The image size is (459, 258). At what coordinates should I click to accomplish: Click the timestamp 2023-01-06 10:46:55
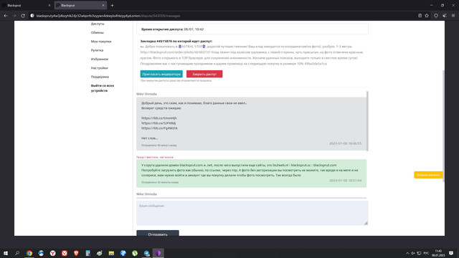[x=345, y=143]
